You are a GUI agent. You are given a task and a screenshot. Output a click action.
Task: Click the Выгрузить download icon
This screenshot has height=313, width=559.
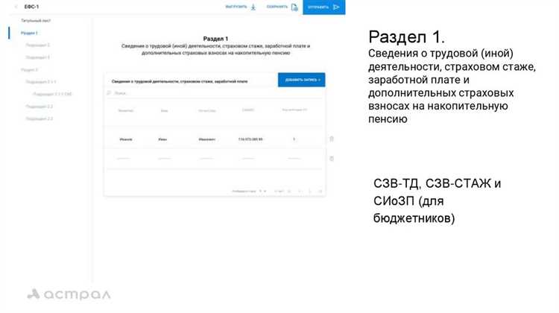click(x=253, y=7)
